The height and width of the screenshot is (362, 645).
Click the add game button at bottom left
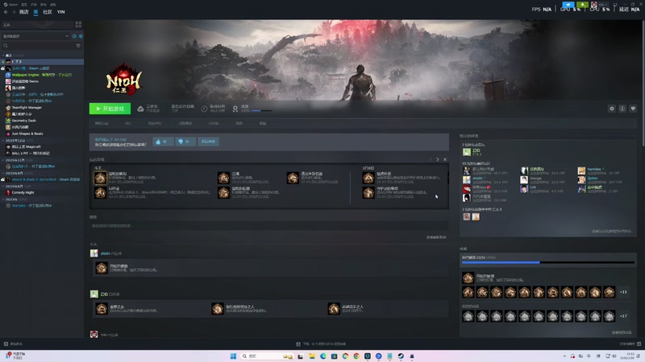coord(13,344)
